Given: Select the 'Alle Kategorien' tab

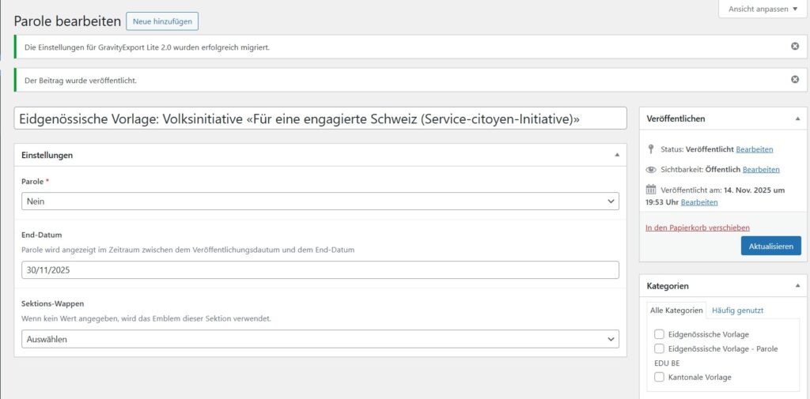Looking at the screenshot, I should (676, 311).
